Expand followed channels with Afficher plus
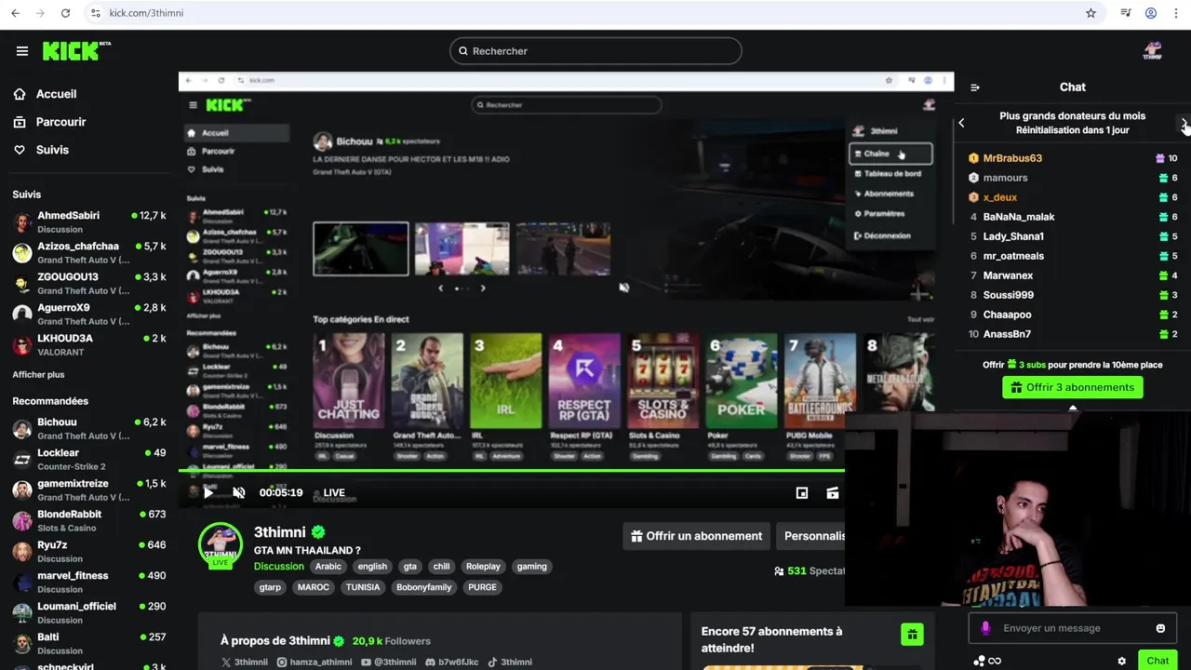 coord(38,374)
